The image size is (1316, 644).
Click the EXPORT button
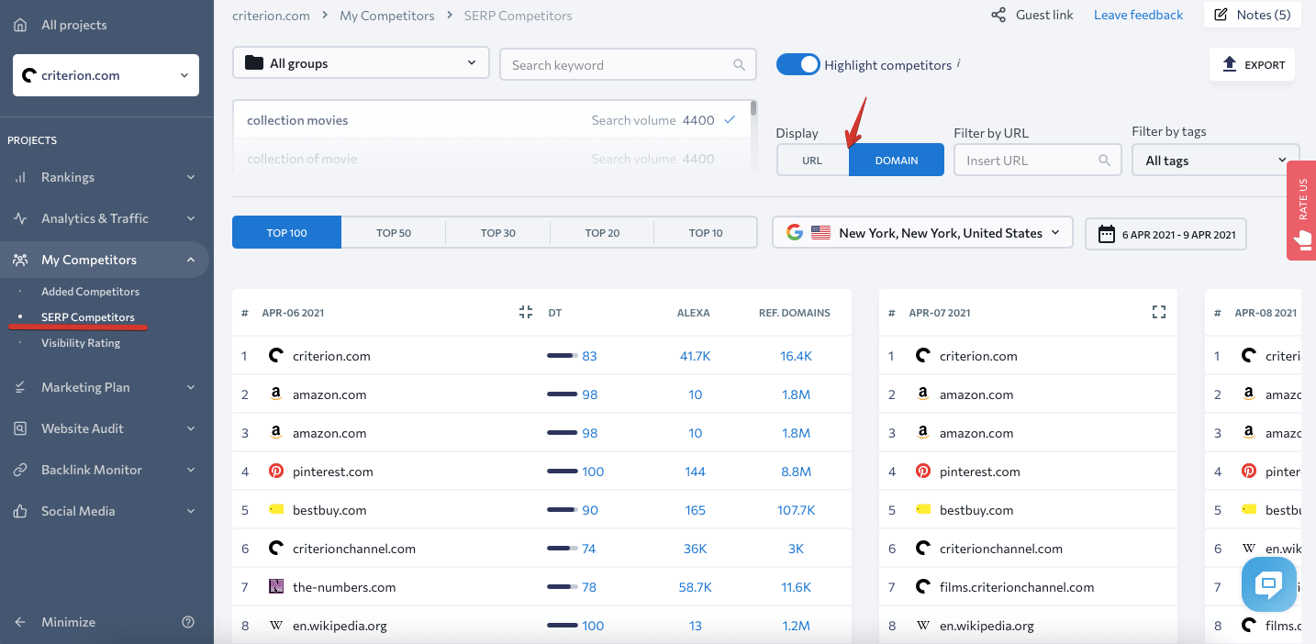click(1253, 65)
